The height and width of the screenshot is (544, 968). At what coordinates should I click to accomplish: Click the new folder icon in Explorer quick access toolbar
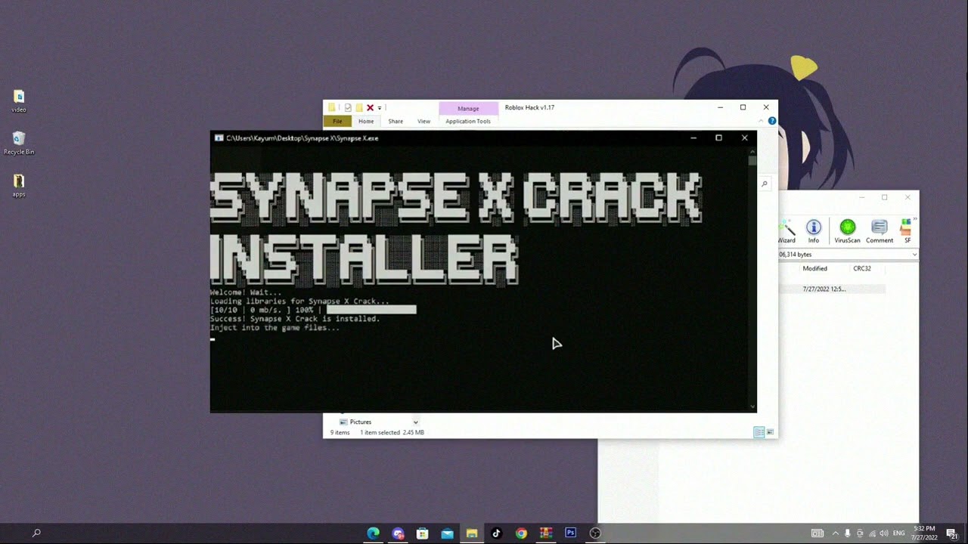(x=359, y=107)
